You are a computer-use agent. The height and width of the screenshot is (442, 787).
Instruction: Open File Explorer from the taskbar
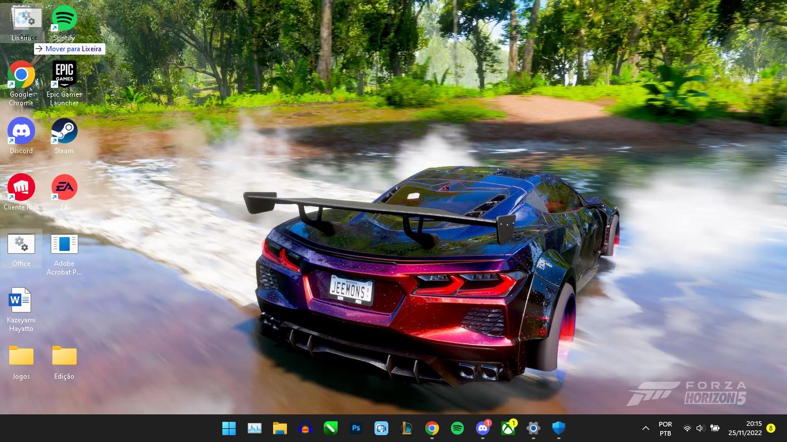[x=280, y=428]
